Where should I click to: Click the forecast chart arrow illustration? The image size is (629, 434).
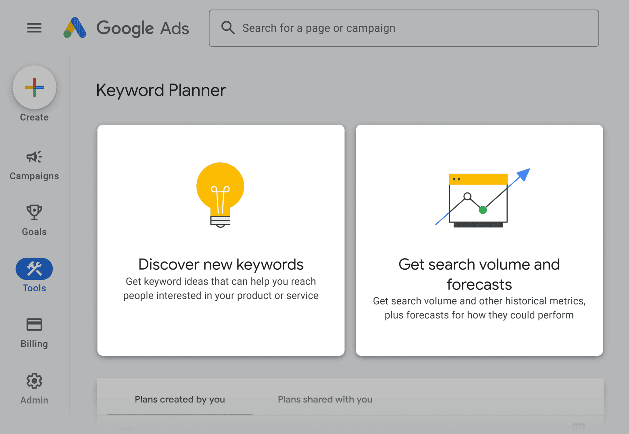click(x=482, y=198)
